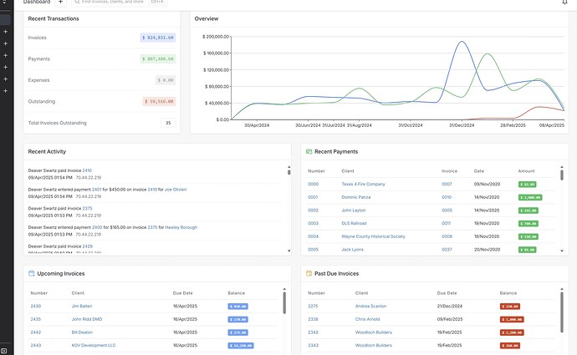
Task: Click the Amount column header in Recent Payments
Action: (x=526, y=171)
